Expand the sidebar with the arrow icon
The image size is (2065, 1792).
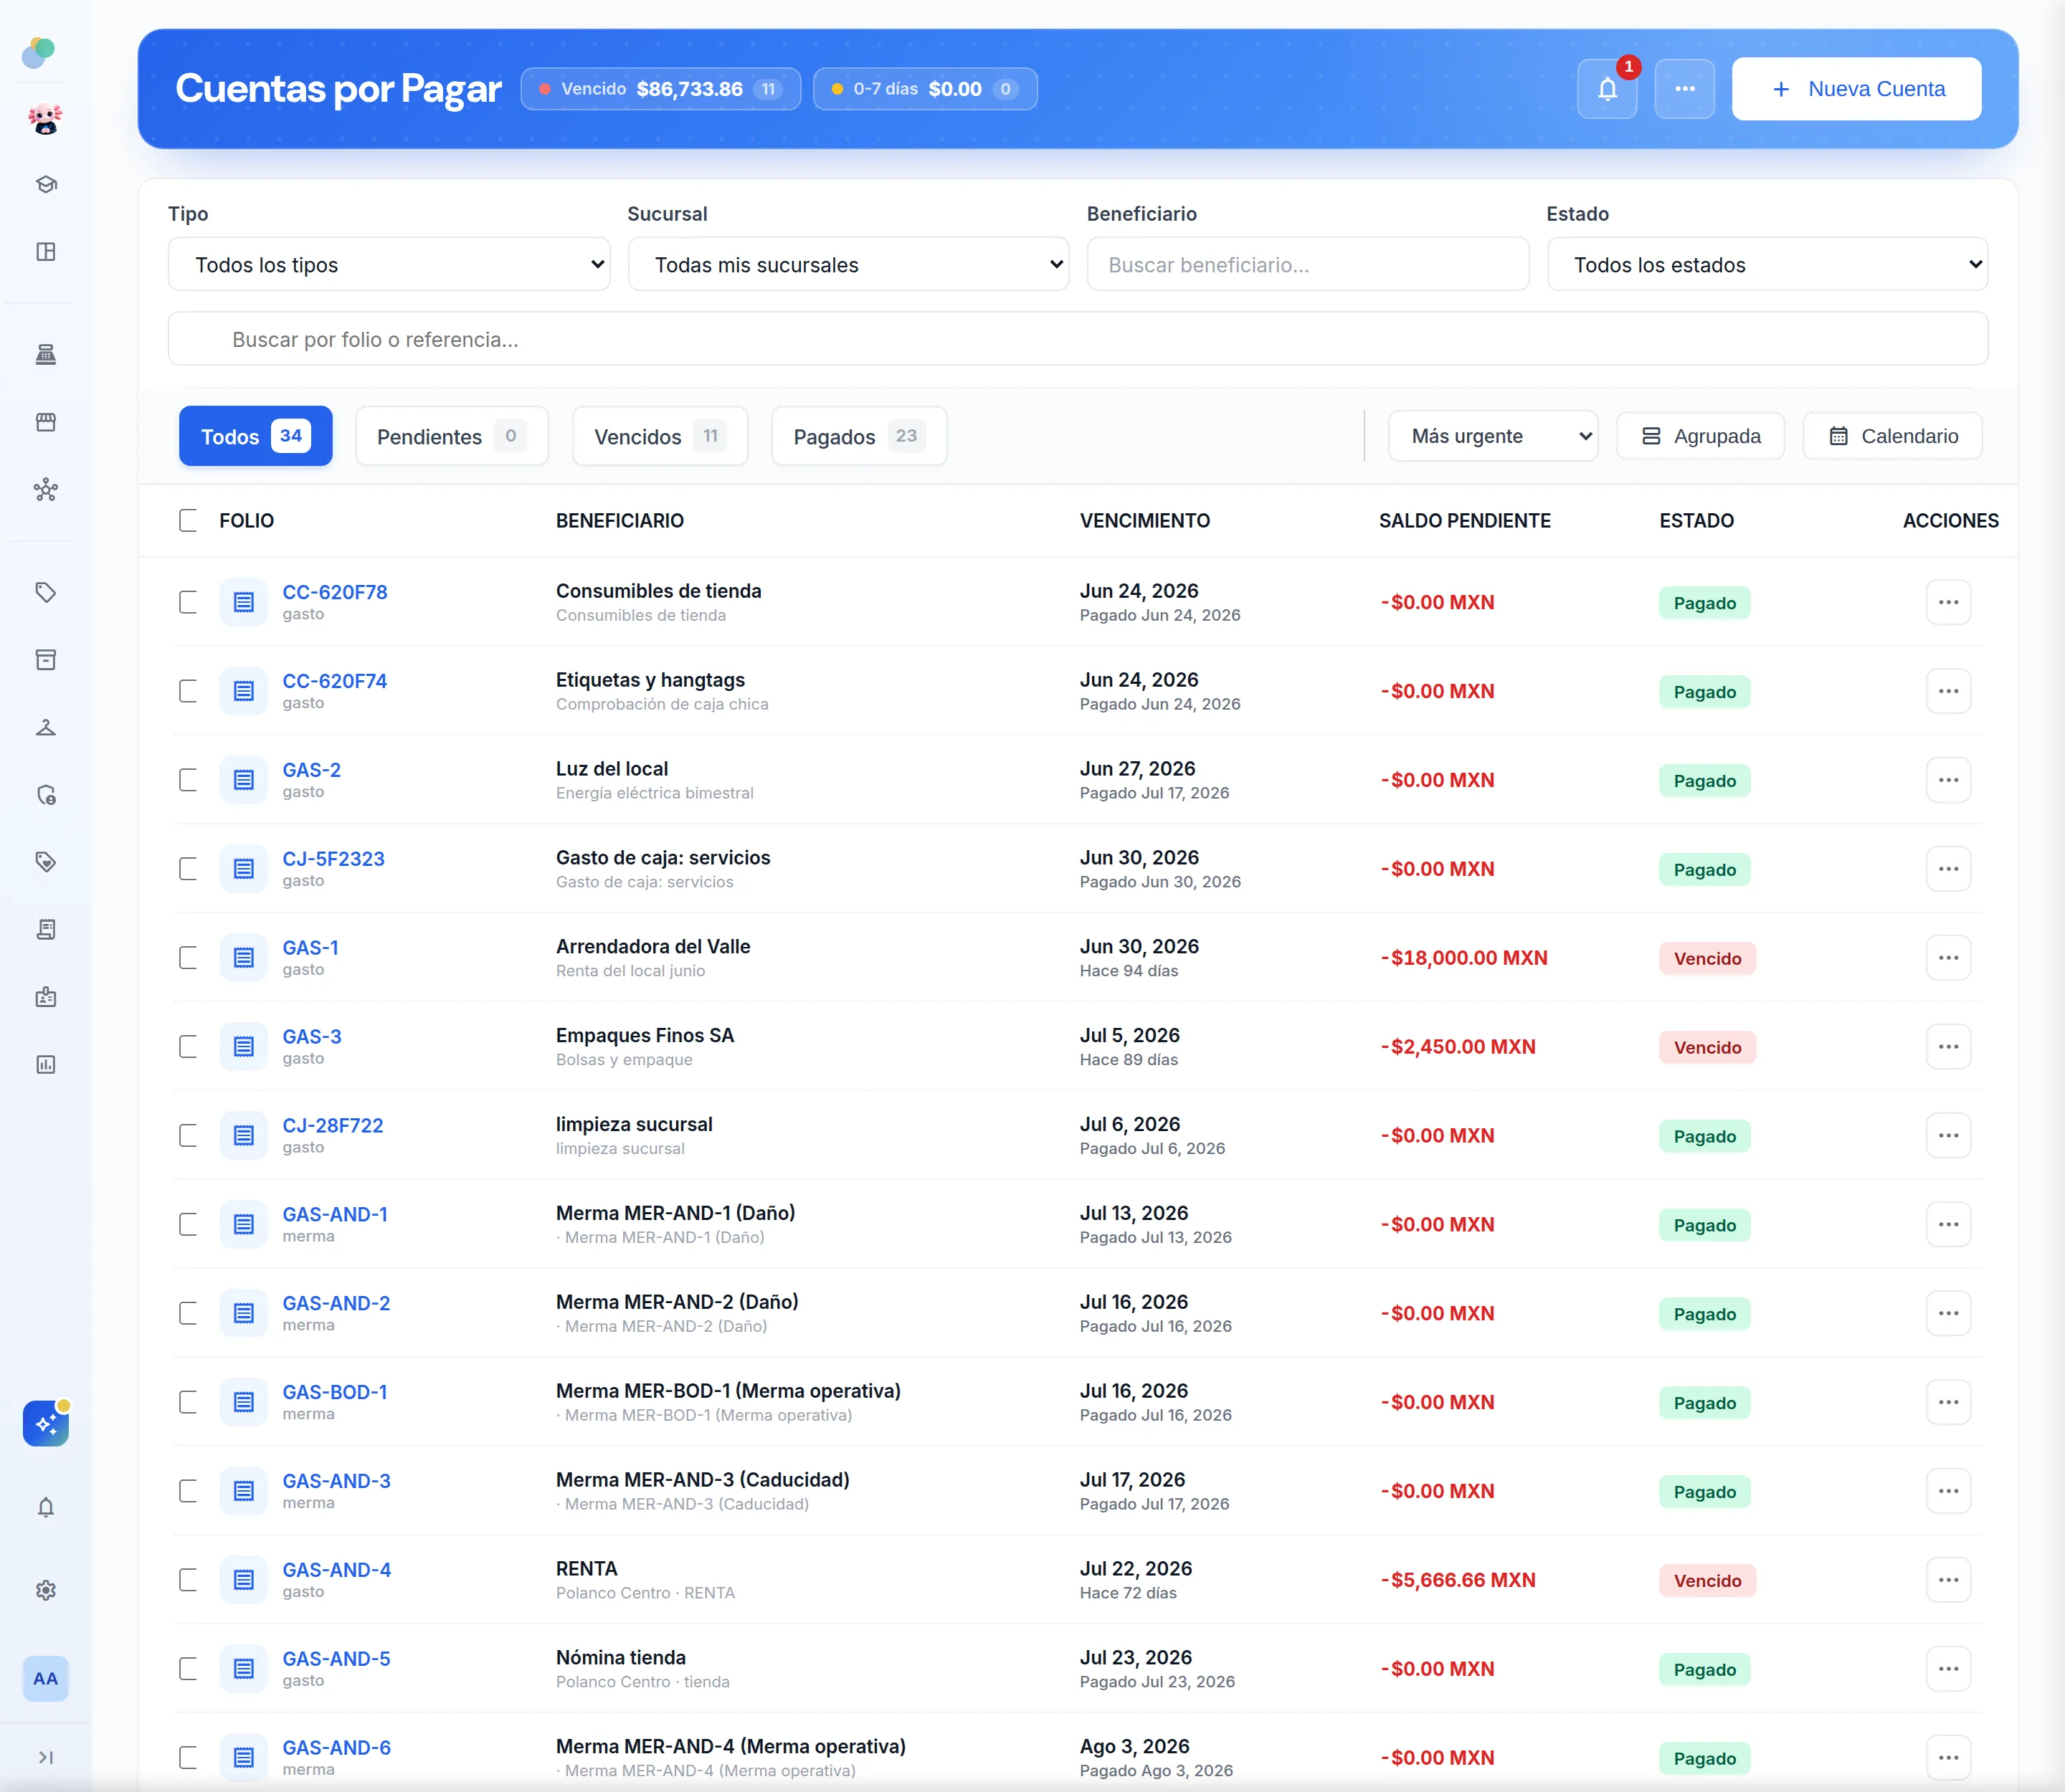[46, 1757]
